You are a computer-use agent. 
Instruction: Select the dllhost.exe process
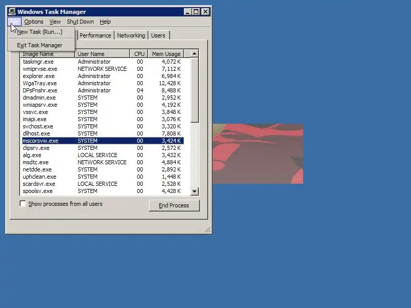[x=103, y=133]
